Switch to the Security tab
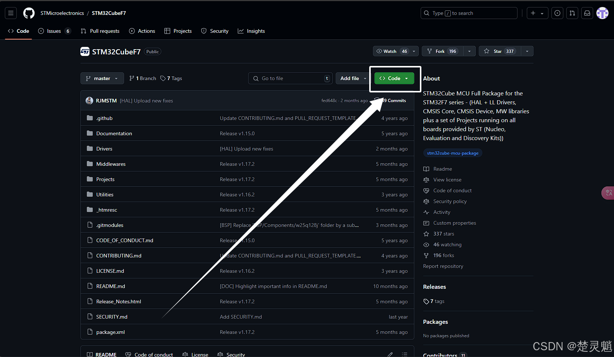This screenshot has width=614, height=357. tap(215, 31)
